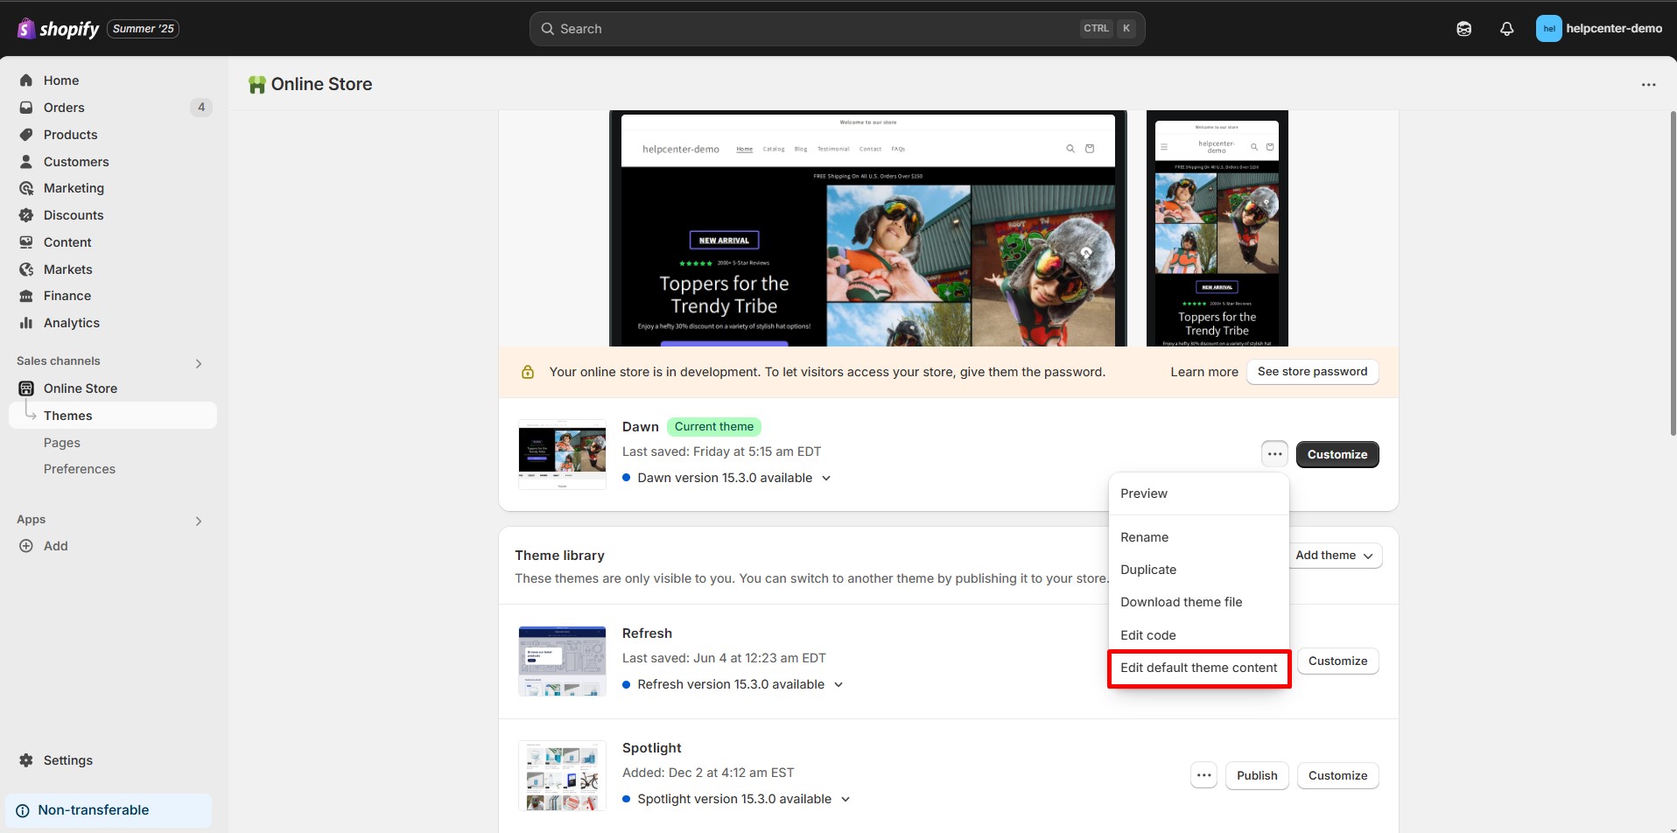Click See store password
1677x833 pixels.
pos(1312,371)
